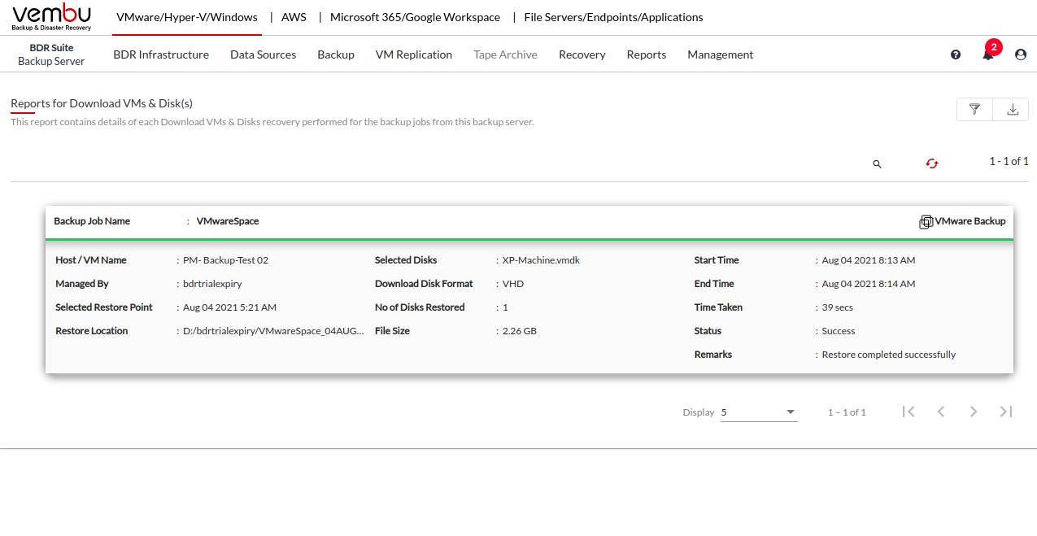Switch to File Servers/Endpoints/Applications tab
The width and height of the screenshot is (1037, 536).
pyautogui.click(x=613, y=17)
